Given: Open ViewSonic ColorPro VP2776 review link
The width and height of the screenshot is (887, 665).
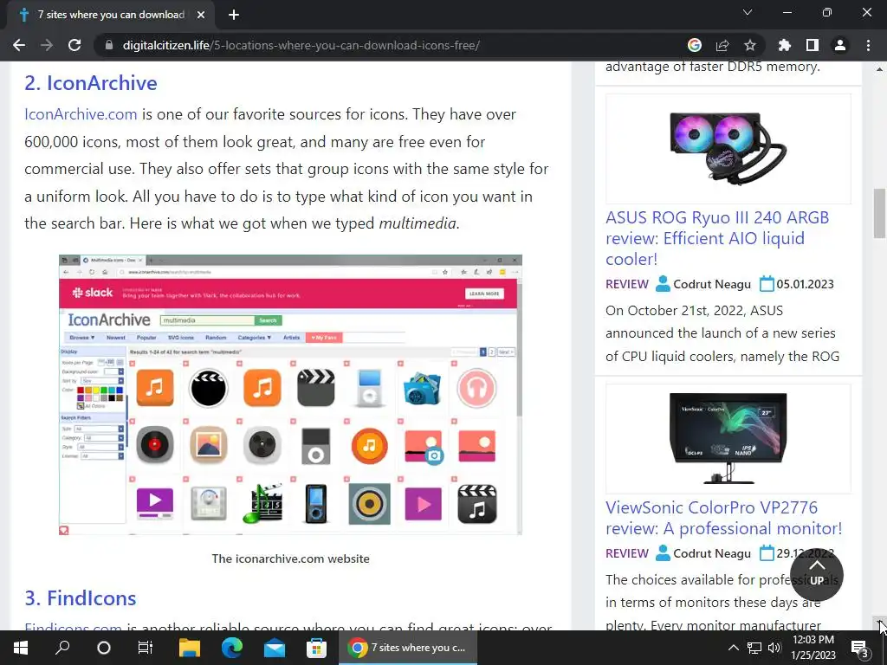Looking at the screenshot, I should [723, 518].
